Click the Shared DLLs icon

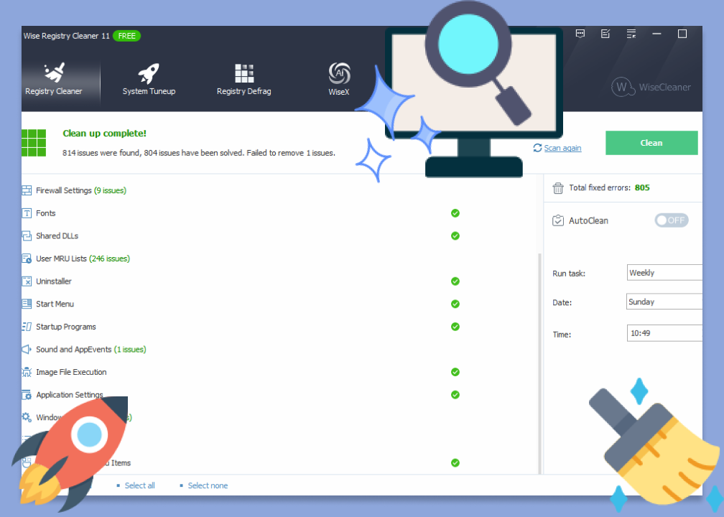click(27, 236)
